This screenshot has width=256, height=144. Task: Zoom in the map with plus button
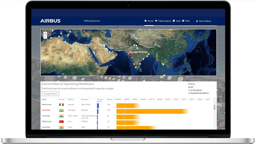(45, 33)
